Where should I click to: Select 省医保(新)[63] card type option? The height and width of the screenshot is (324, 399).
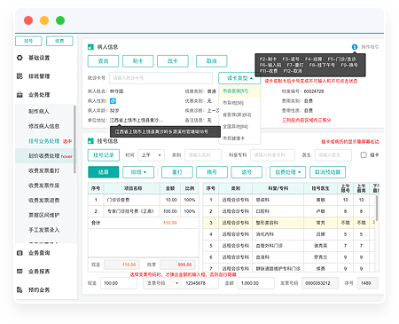(239, 115)
